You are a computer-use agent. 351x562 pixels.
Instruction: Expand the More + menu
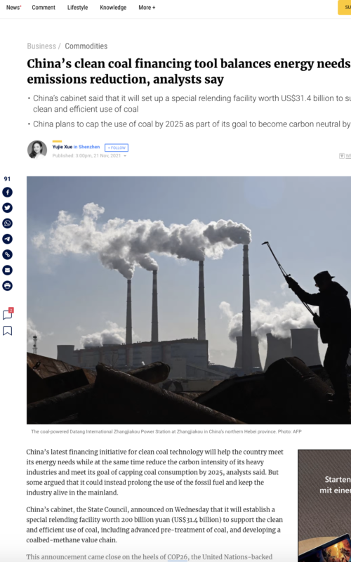pyautogui.click(x=147, y=8)
